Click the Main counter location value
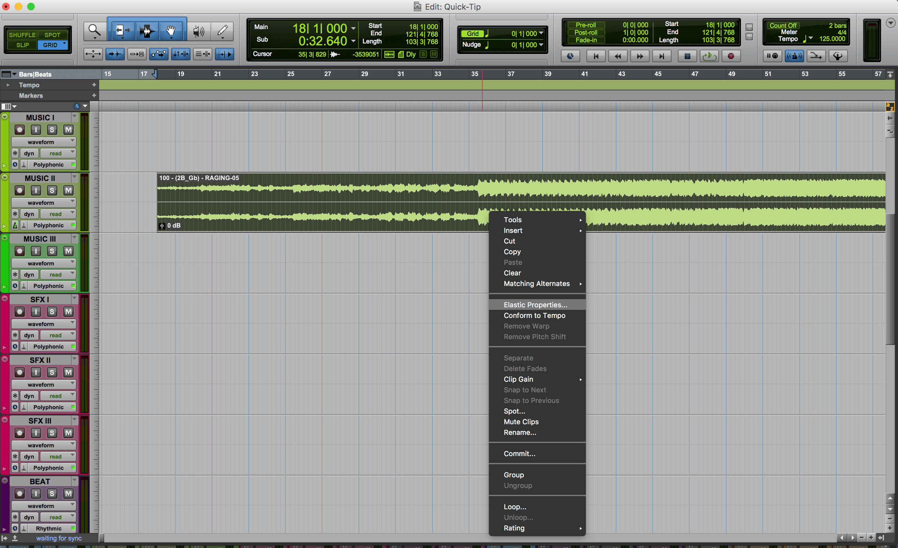The width and height of the screenshot is (898, 548). 320,28
